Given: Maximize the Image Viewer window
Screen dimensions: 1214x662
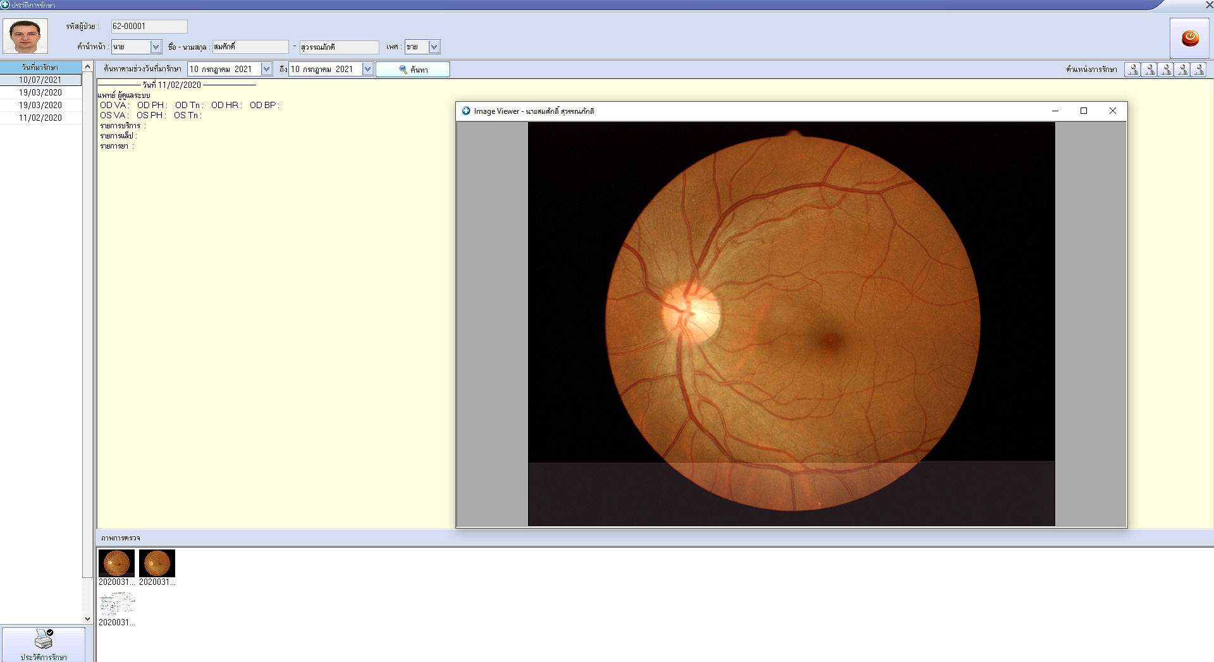Looking at the screenshot, I should pyautogui.click(x=1084, y=111).
